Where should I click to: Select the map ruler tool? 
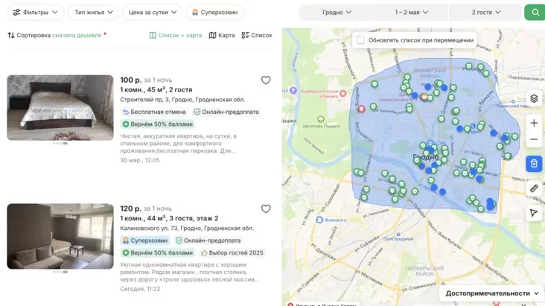[534, 189]
